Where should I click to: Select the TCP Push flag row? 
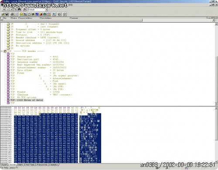coord(34,81)
